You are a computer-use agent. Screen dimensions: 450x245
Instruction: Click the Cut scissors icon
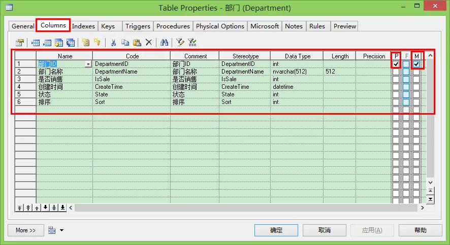pyautogui.click(x=113, y=43)
